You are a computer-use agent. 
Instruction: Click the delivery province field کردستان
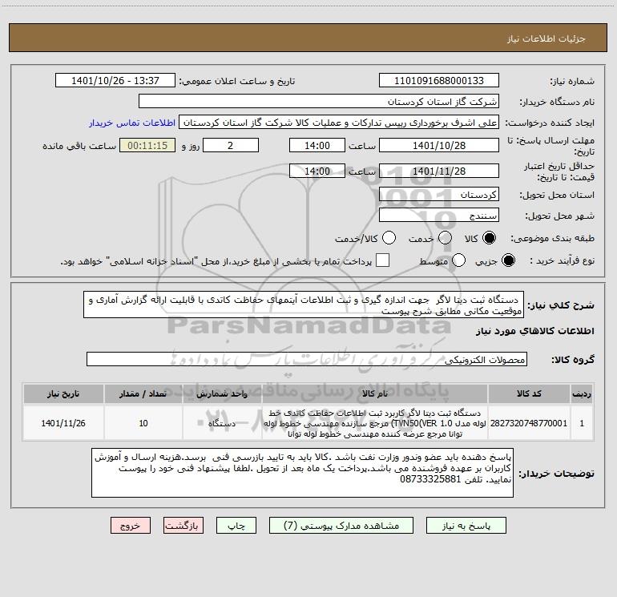439,195
